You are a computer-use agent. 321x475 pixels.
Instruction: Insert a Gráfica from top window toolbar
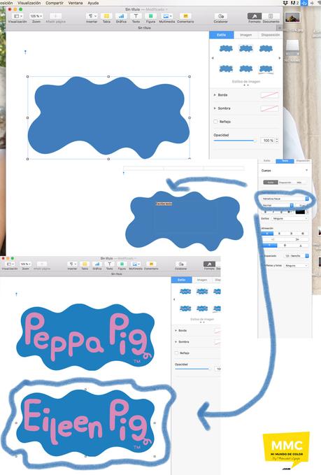tap(121, 16)
